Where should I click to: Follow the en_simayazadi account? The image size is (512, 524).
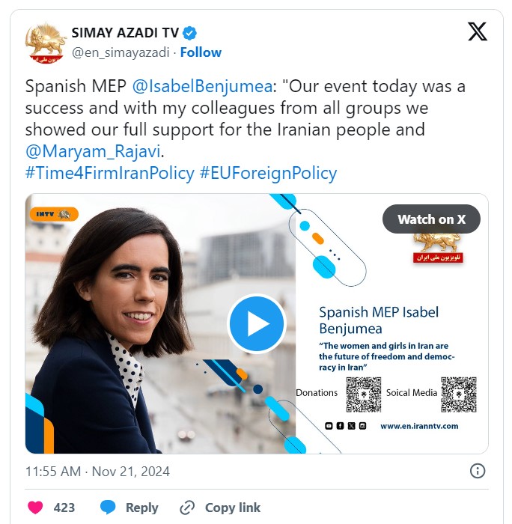[201, 52]
